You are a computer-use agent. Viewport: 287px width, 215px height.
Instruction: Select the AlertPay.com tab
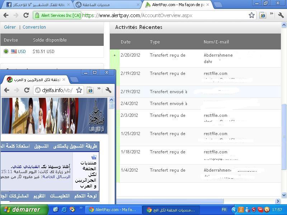pyautogui.click(x=177, y=5)
